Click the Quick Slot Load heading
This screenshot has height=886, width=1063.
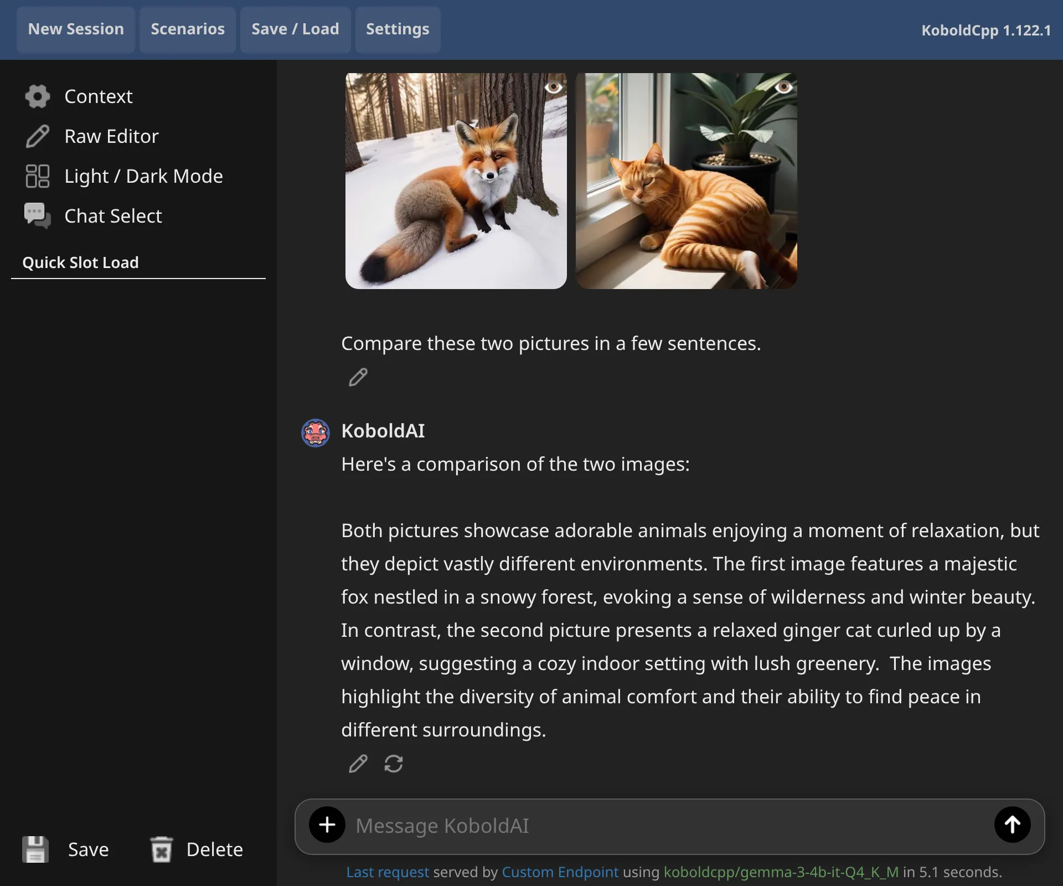(80, 262)
